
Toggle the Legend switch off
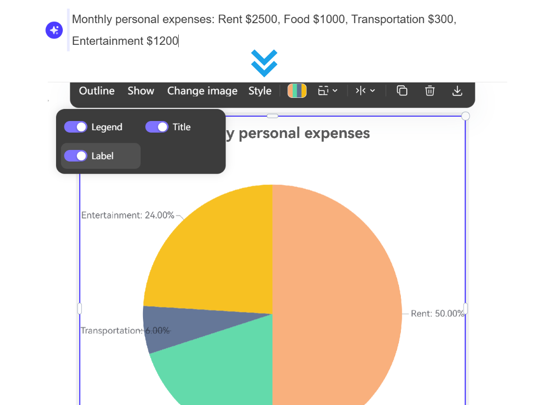click(75, 127)
